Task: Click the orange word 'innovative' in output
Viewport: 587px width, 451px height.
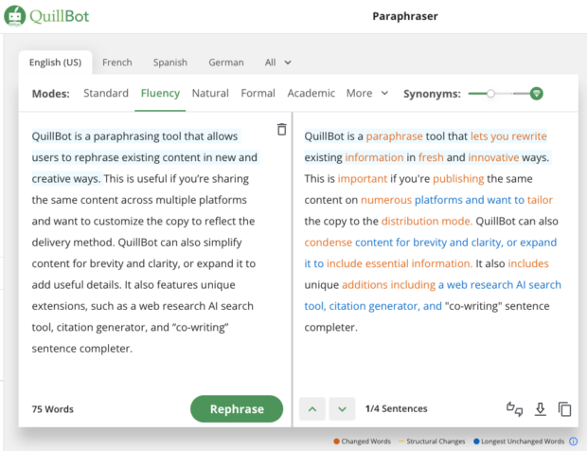Action: pos(493,157)
